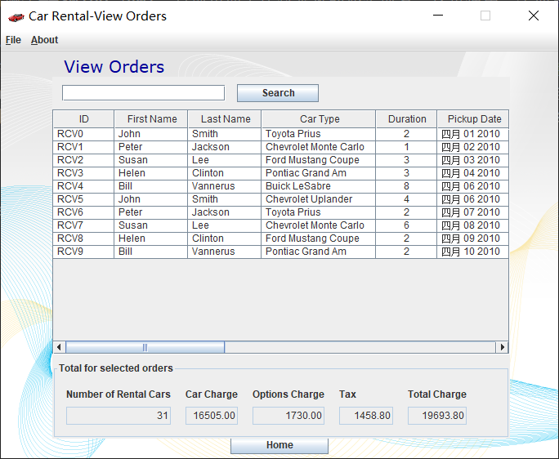Select order row RCV4
The width and height of the screenshot is (559, 459).
(x=280, y=186)
